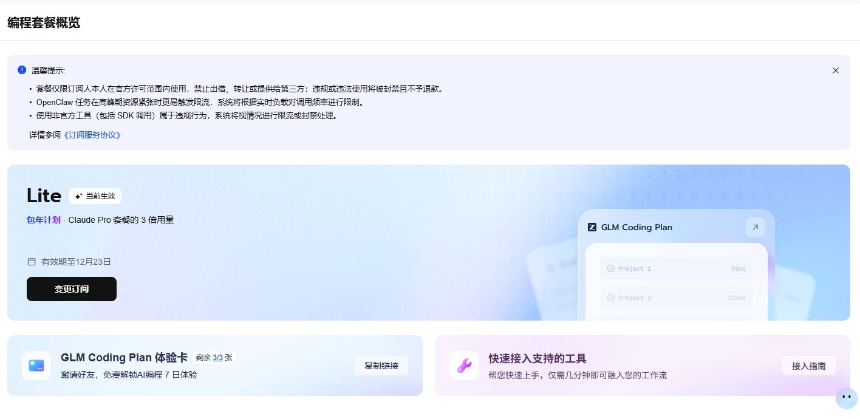Click the Z logo on GLM Coding Plan card

pyautogui.click(x=592, y=227)
